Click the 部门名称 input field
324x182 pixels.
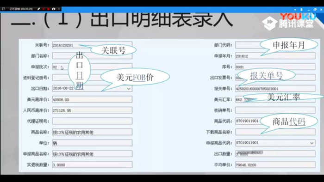click(92, 56)
